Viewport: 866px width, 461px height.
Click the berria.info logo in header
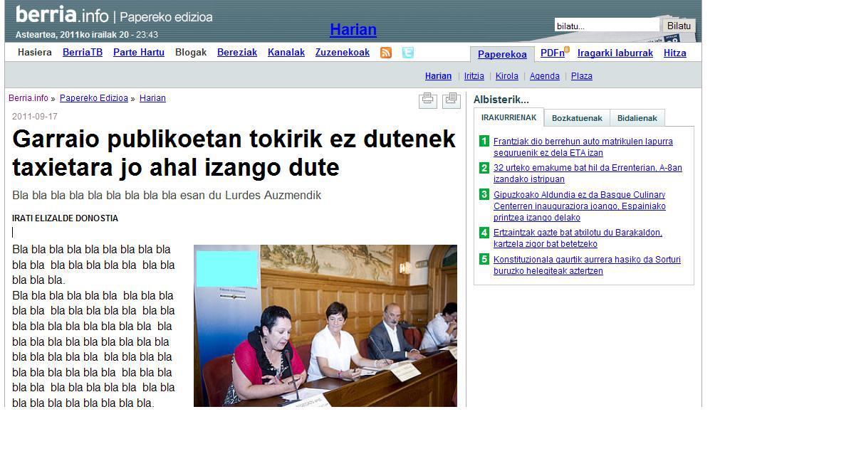click(x=62, y=15)
